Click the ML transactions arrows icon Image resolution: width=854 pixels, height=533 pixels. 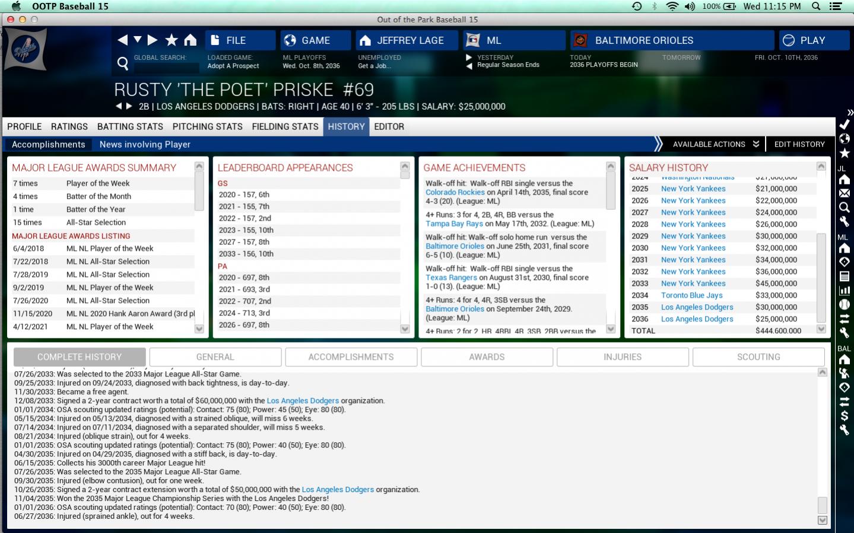(x=844, y=318)
